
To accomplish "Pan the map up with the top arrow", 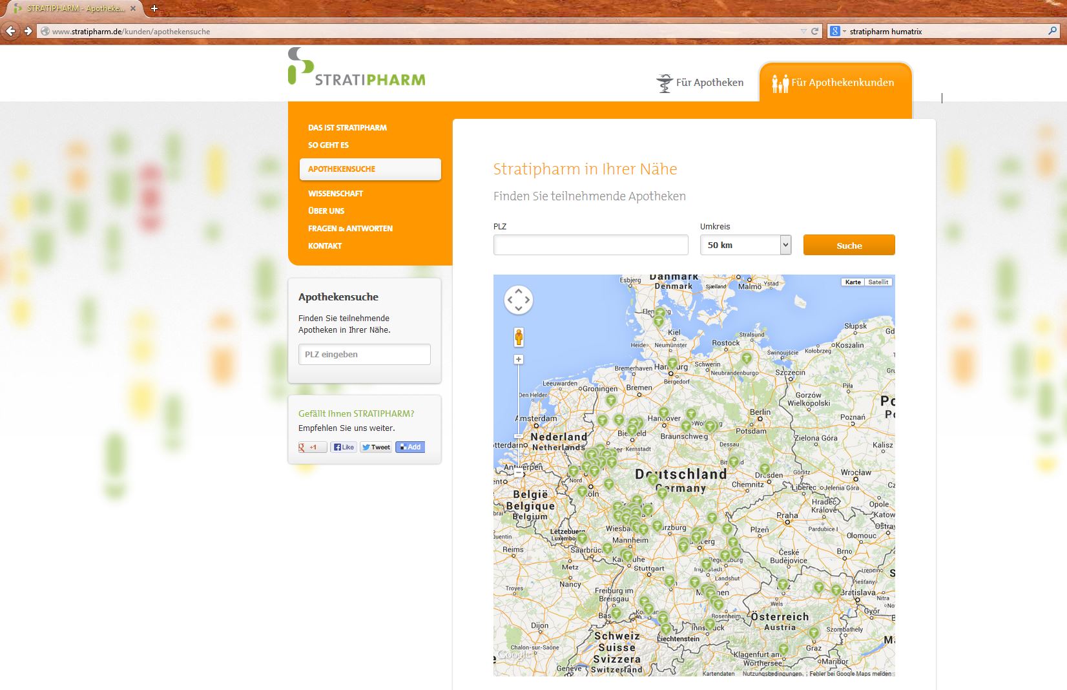I will [519, 291].
